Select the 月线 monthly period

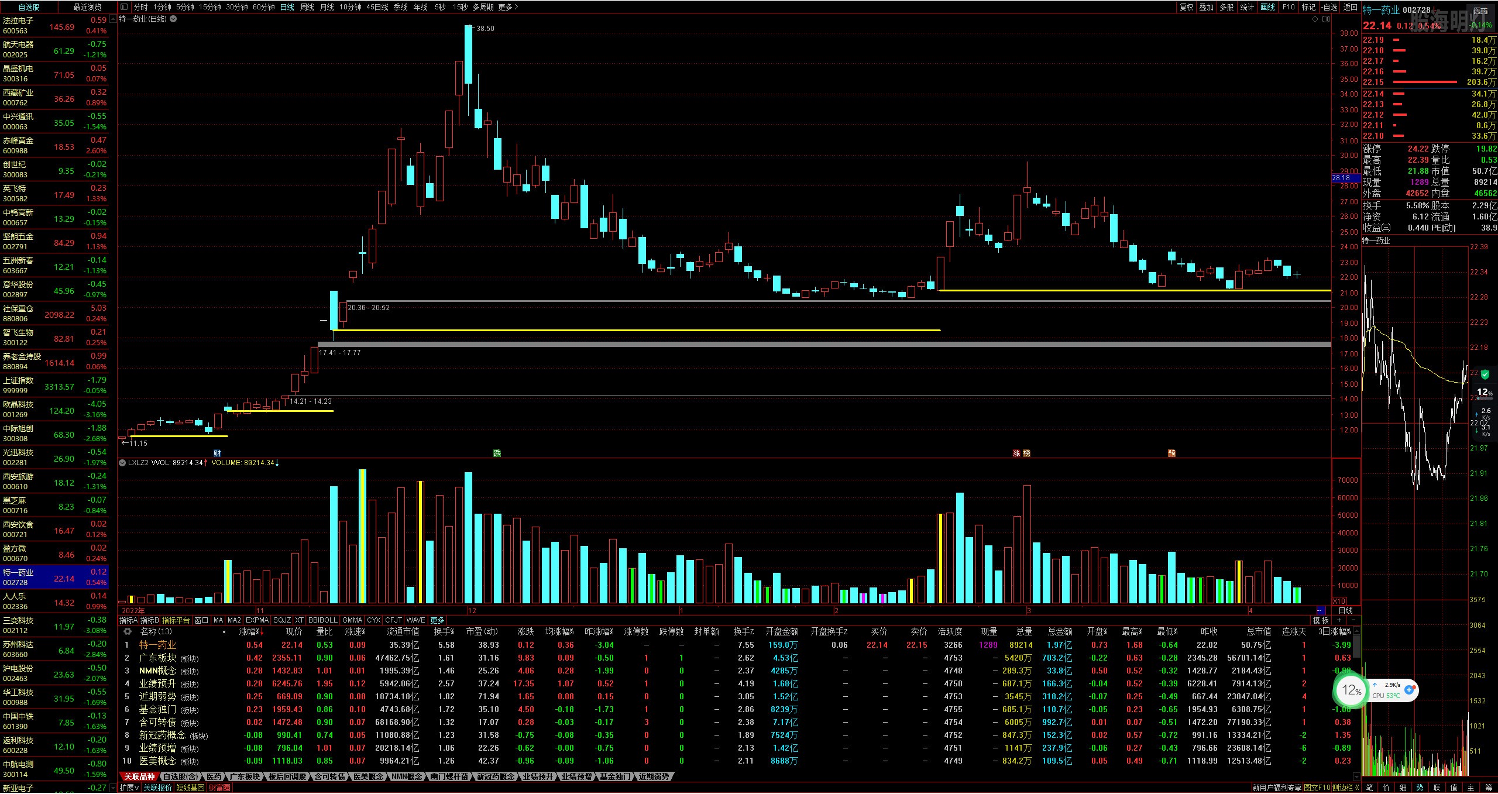point(327,7)
